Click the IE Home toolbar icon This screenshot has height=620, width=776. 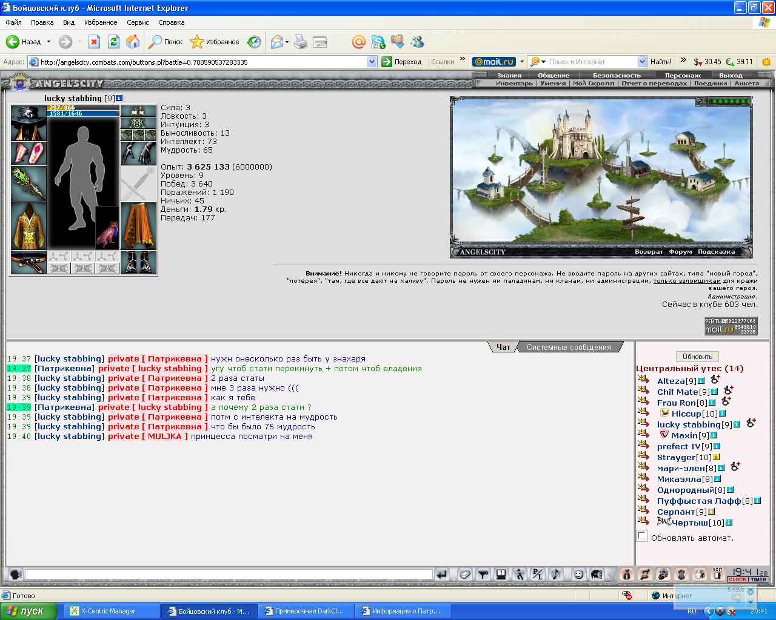133,42
